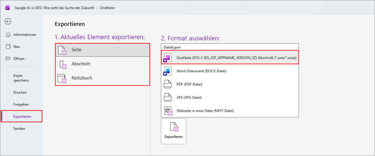
Task: Click the Öffnen folder icon
Action: [x=8, y=59]
